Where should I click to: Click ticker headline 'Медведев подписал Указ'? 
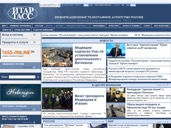pos(156,35)
